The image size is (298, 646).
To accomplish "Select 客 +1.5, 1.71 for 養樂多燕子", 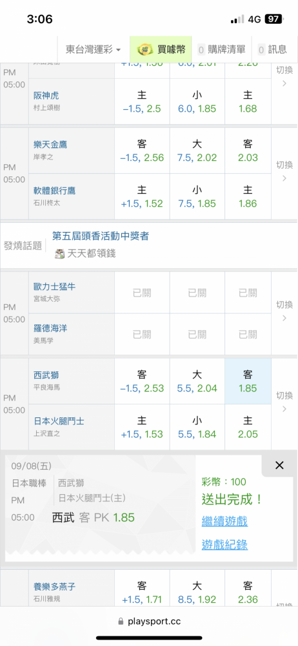I will point(142,592).
